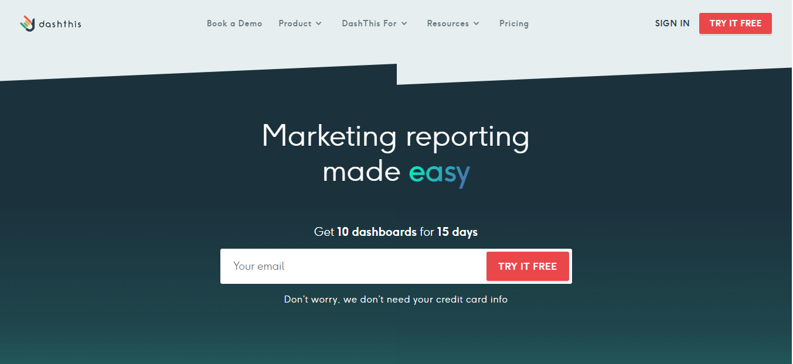Click the DashThis hand logo icon
This screenshot has height=364, width=793.
coord(28,23)
